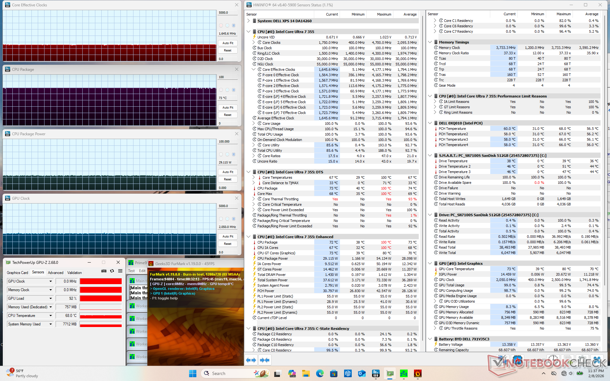
Task: Switch to GPU-Z Graphics Card tab
Action: point(17,272)
